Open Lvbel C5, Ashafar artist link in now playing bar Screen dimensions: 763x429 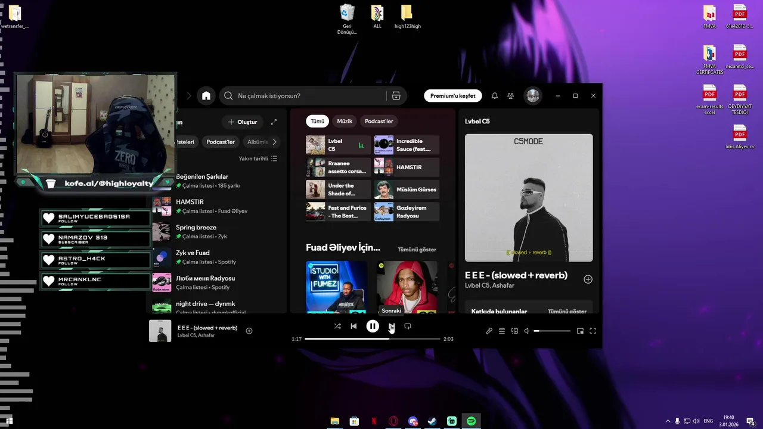196,335
